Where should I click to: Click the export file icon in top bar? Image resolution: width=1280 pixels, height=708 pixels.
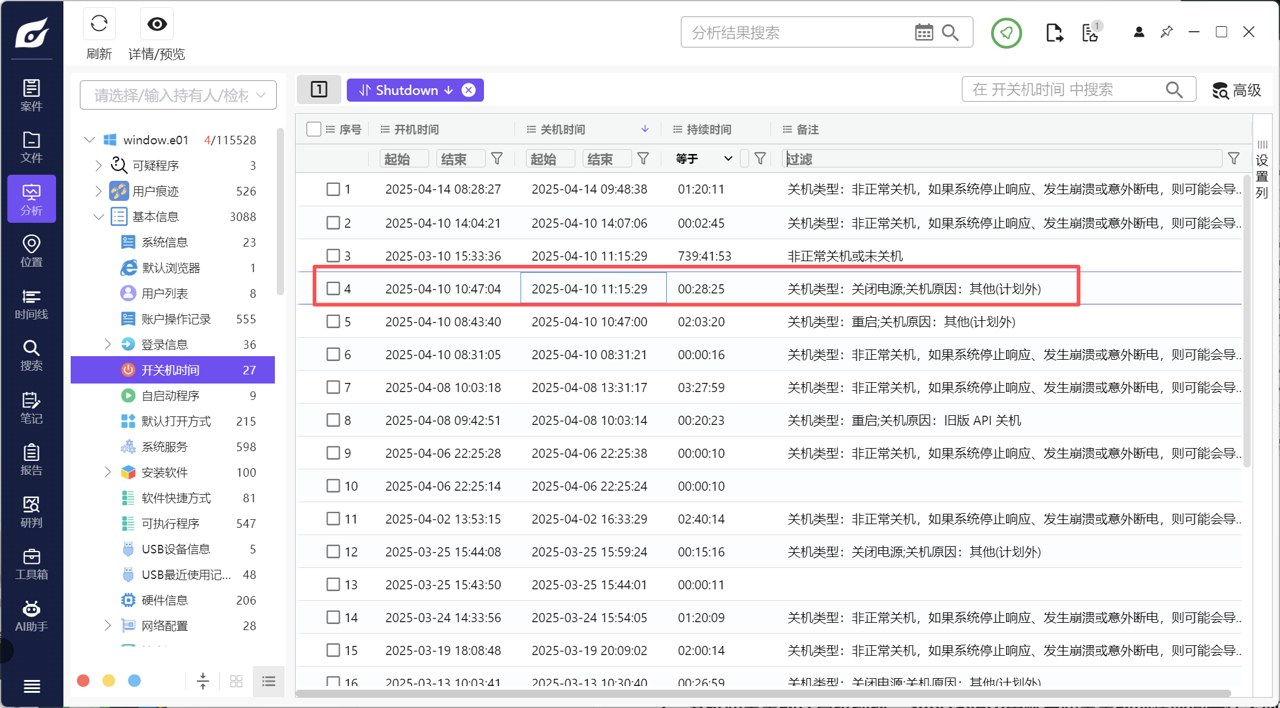tap(1054, 33)
